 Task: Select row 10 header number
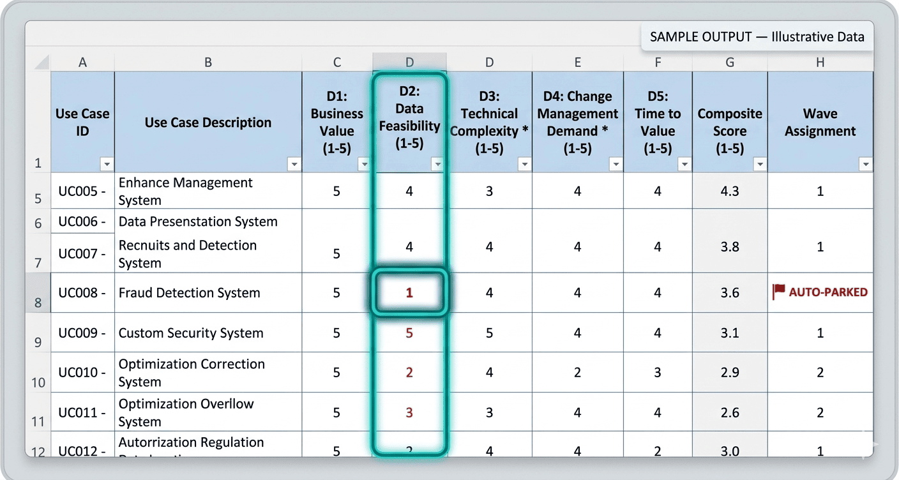(x=38, y=372)
